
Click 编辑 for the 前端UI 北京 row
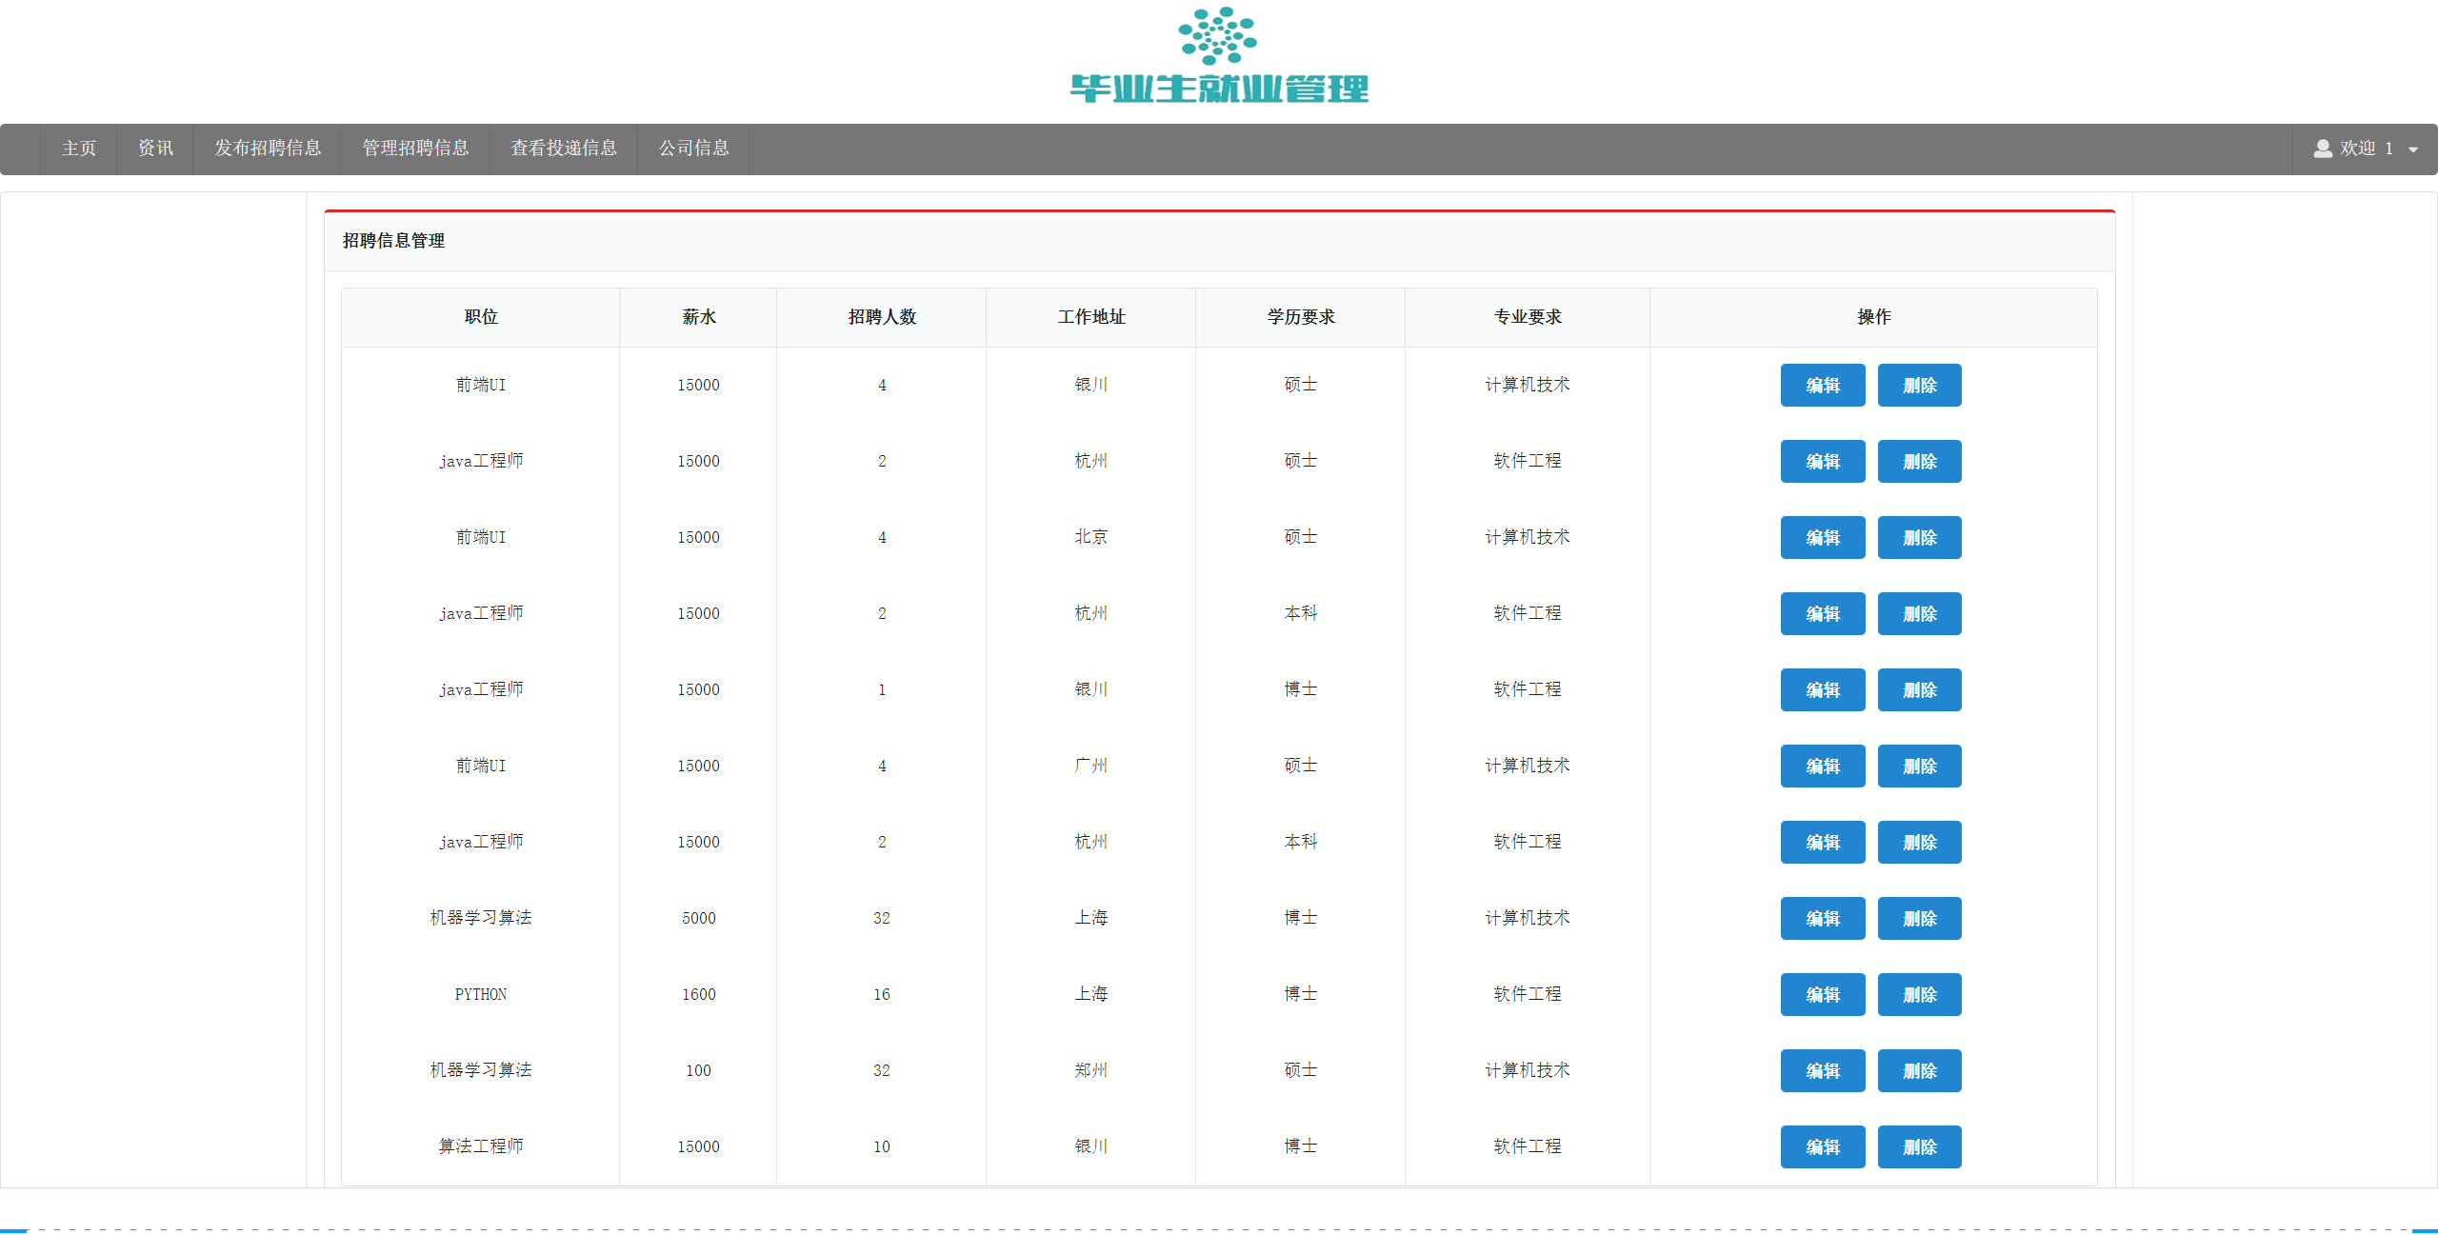tap(1823, 538)
